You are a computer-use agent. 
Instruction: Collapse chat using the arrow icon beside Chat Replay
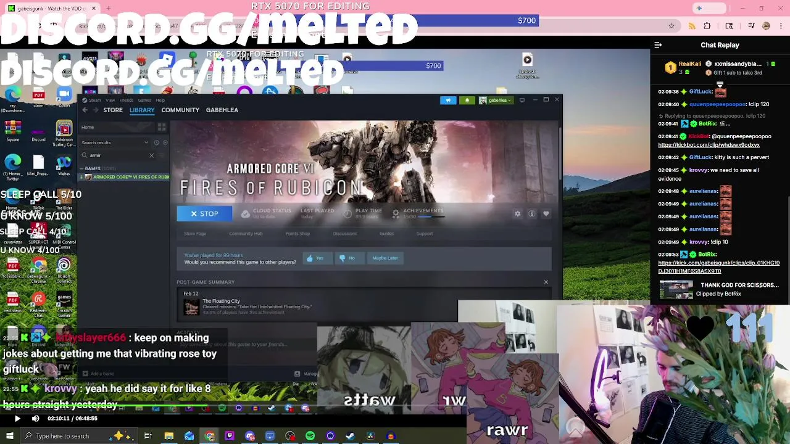click(x=658, y=45)
